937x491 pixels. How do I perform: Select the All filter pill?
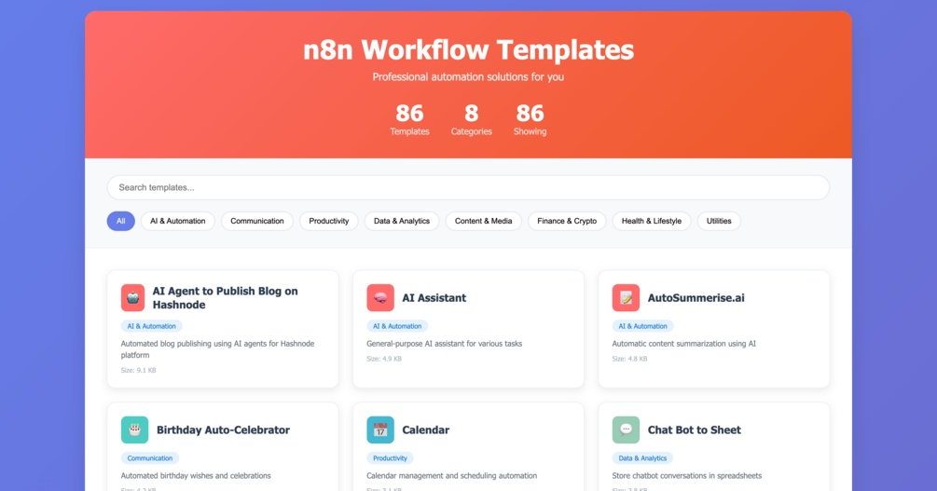tap(120, 221)
